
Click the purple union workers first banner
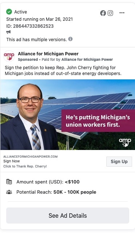click(x=98, y=121)
